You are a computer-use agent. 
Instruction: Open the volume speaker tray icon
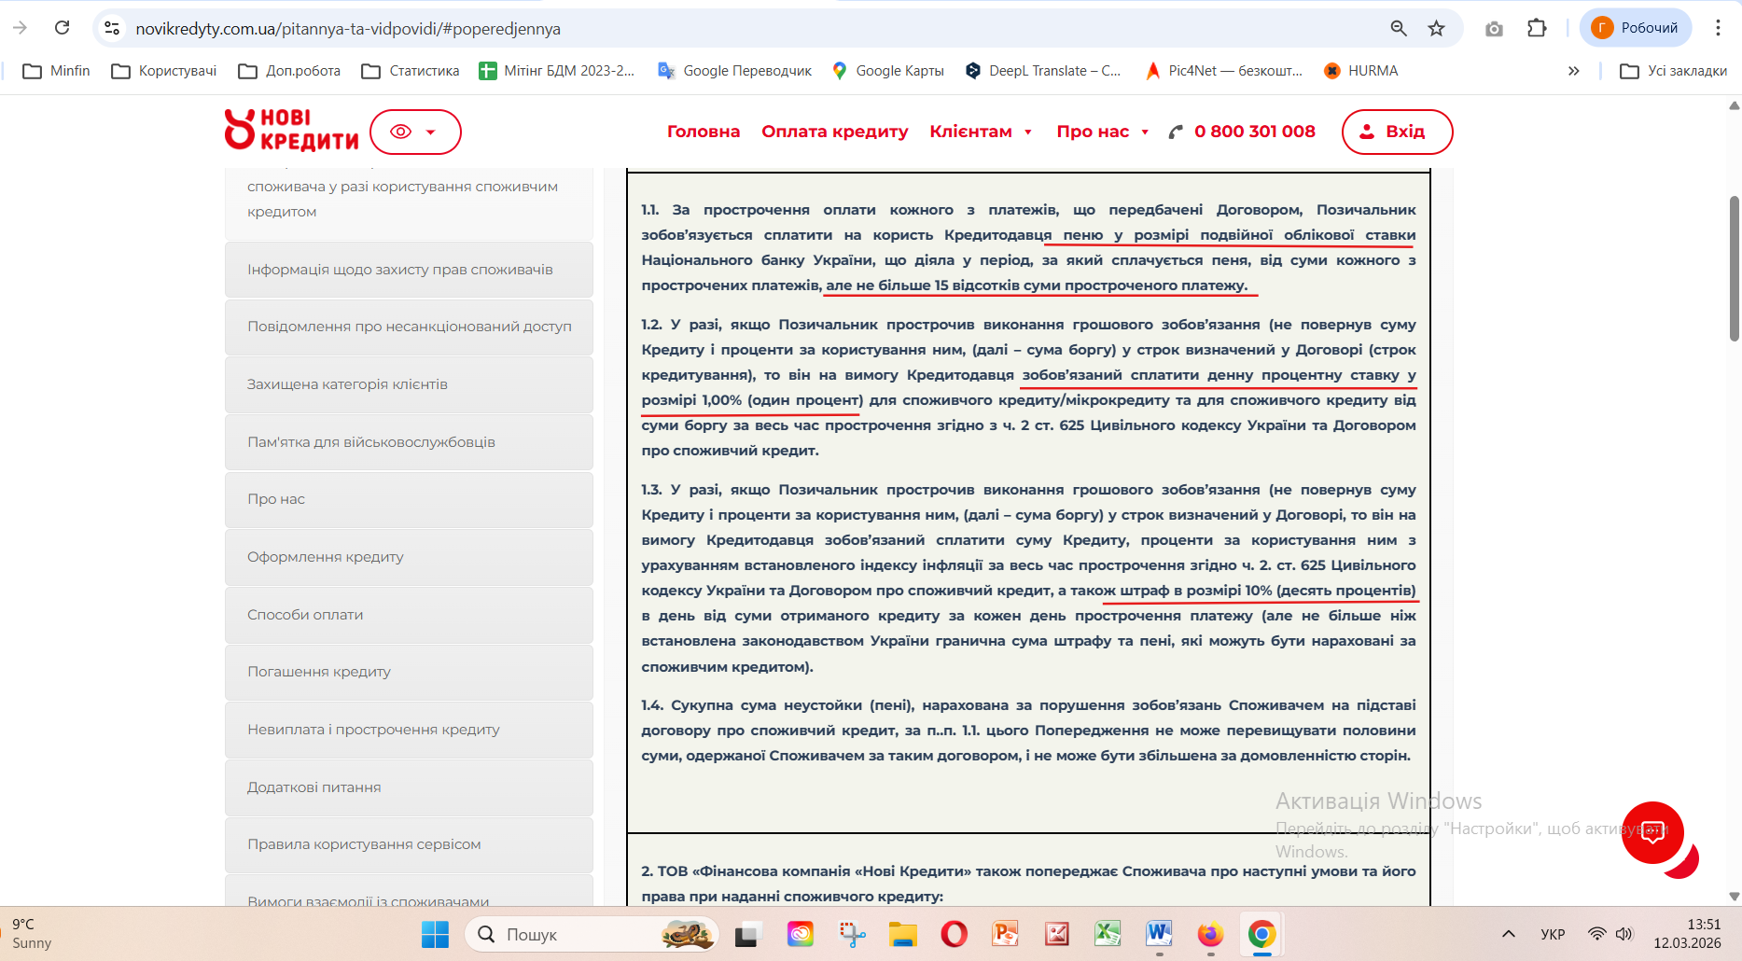click(1624, 934)
